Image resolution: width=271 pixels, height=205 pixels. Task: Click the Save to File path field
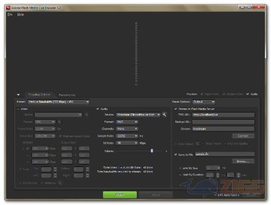pyautogui.click(x=225, y=154)
